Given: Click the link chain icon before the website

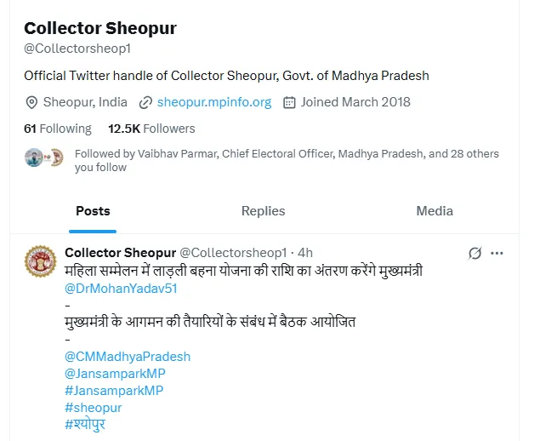Looking at the screenshot, I should pos(145,102).
